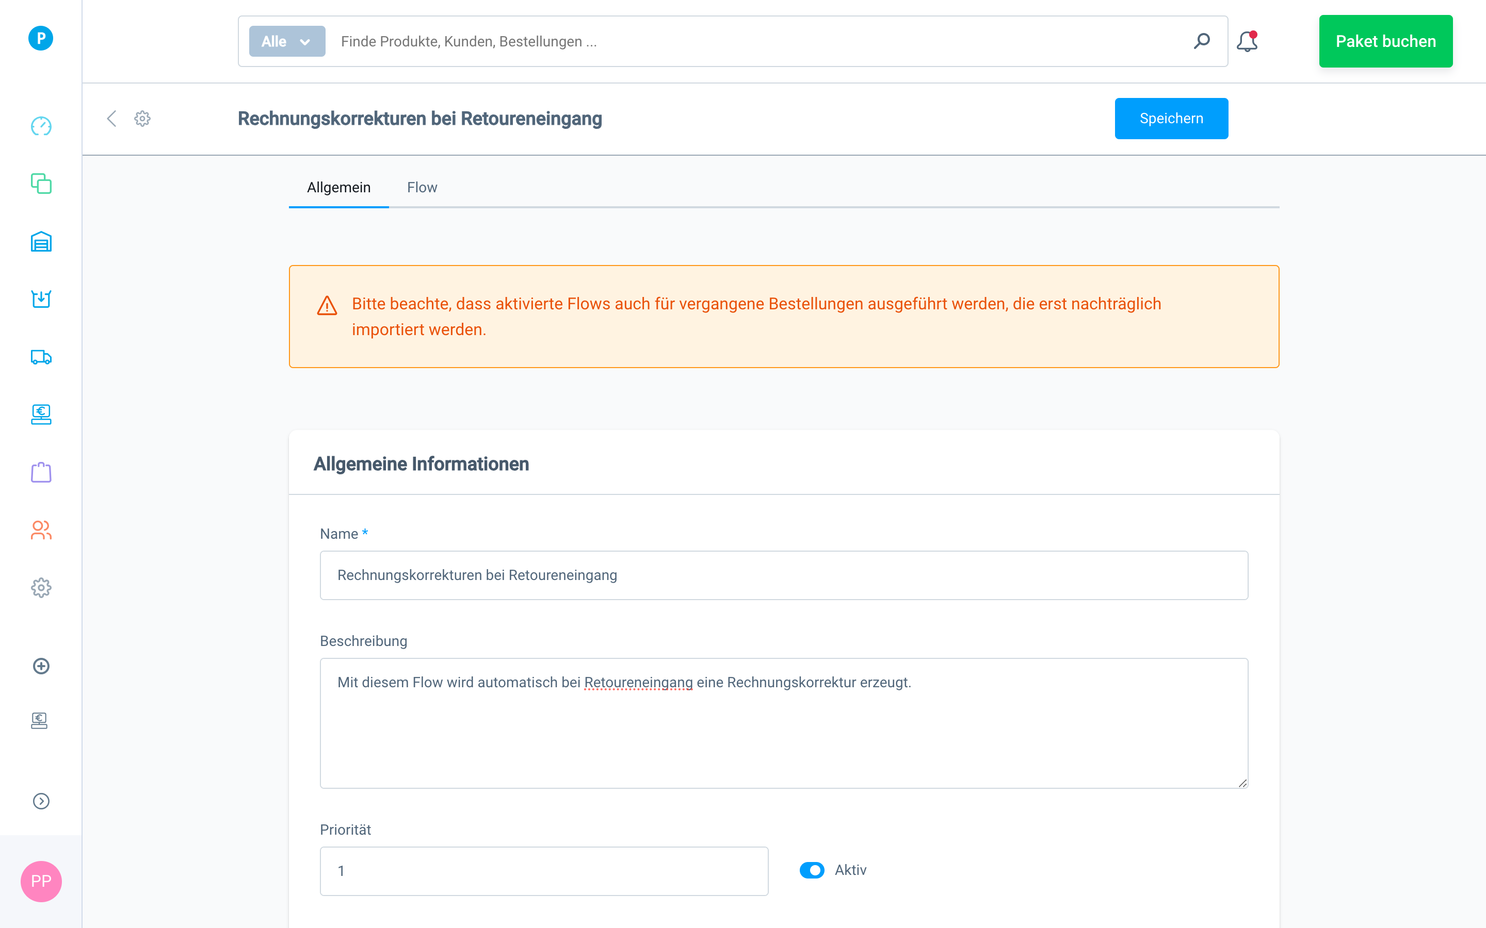Click the shopping bag icon in sidebar
This screenshot has width=1486, height=928.
41,473
